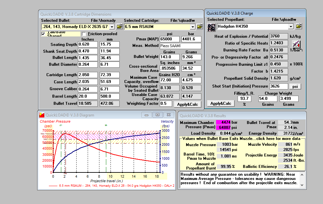Click the Charge Weight grains field

pyautogui.click(x=268, y=99)
